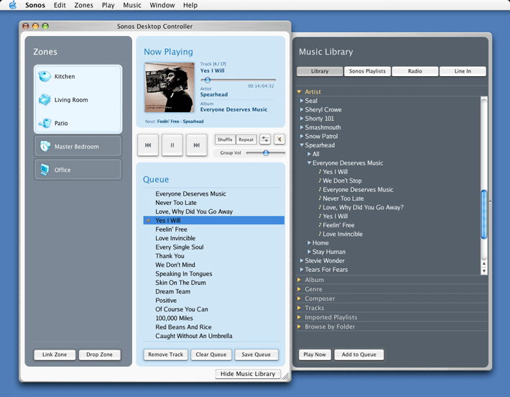Click the note icon beside Never Too Late
Viewport: 510px width, 397px height.
pos(320,198)
